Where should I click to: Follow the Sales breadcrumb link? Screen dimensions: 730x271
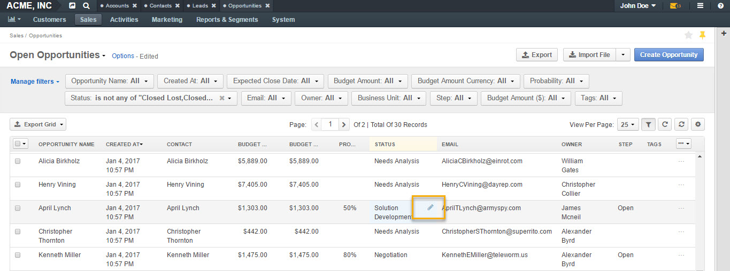point(16,36)
